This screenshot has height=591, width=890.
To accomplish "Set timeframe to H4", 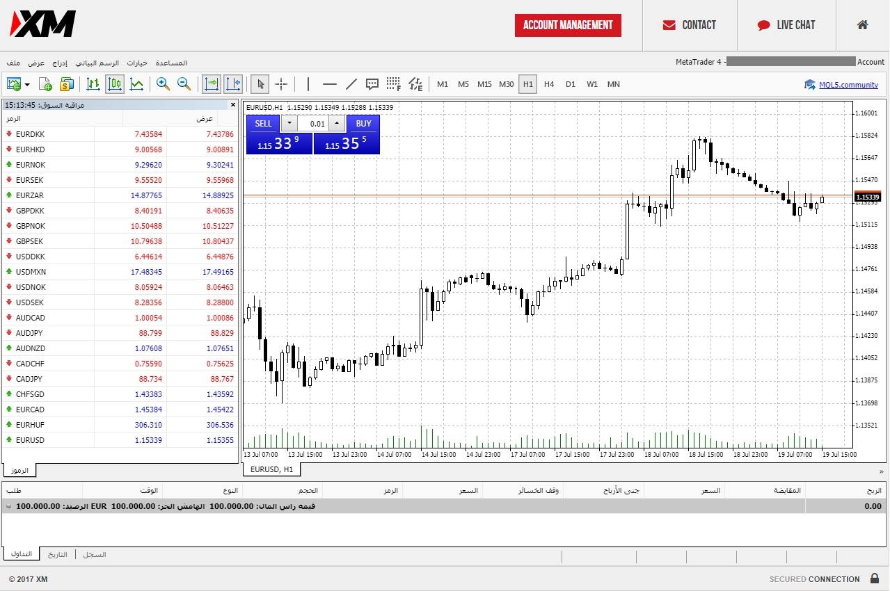I will [x=549, y=84].
